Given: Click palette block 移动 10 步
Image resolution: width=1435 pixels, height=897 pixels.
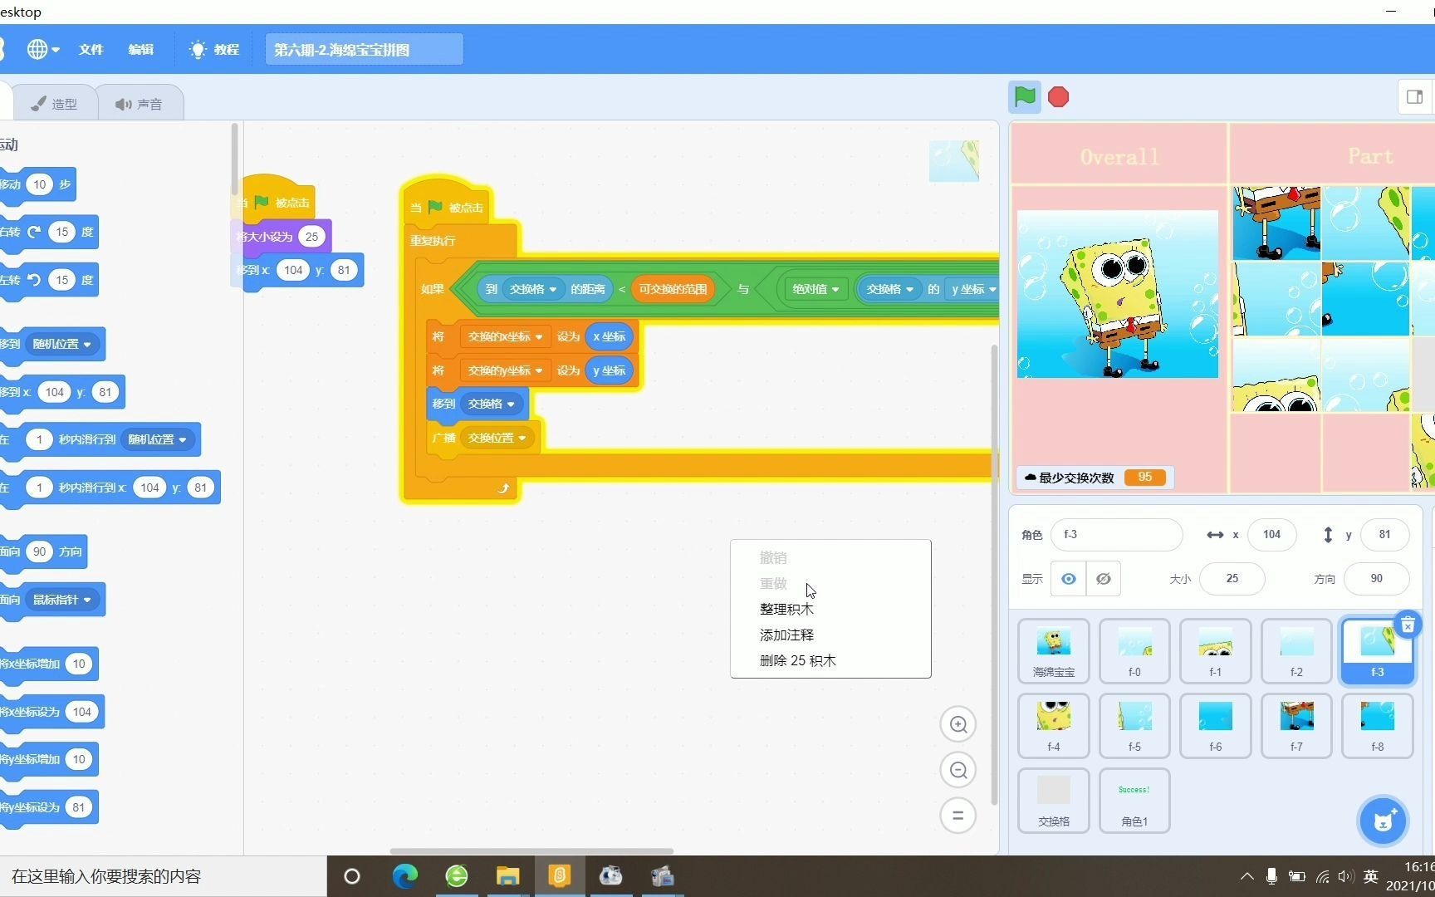Looking at the screenshot, I should click(x=38, y=184).
